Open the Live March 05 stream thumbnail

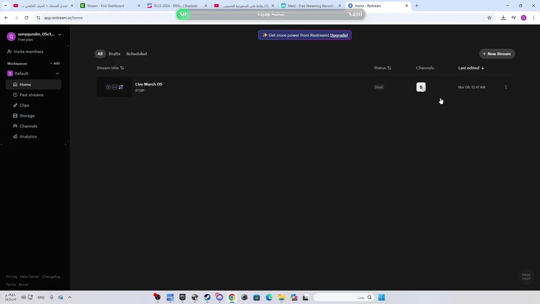point(114,87)
